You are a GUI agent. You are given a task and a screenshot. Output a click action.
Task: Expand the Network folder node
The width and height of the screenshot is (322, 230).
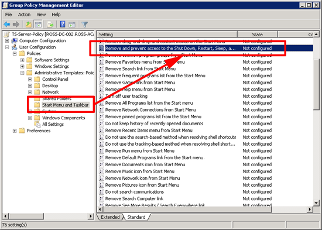[x=30, y=92]
